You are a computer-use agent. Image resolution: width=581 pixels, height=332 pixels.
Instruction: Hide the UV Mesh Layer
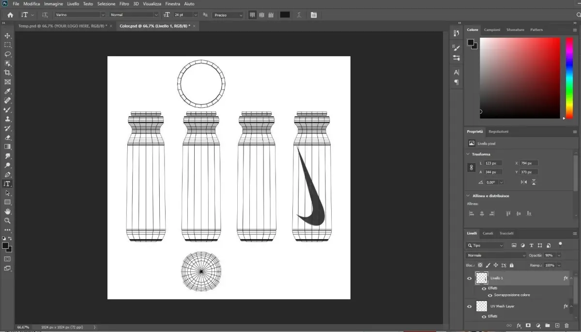(469, 306)
